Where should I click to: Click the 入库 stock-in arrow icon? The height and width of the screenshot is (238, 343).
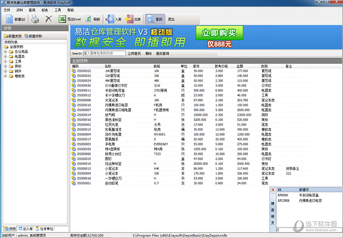[x=110, y=19]
